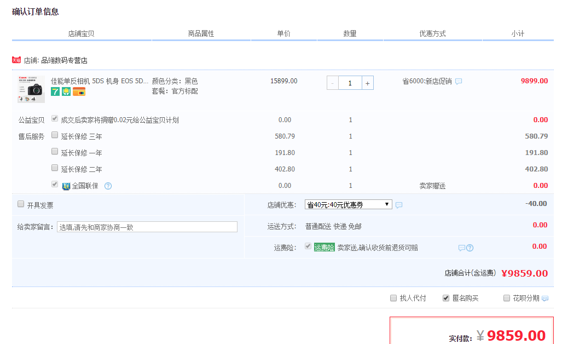Click comment icon in 运费险 row
Screen dimensions: 562x344
462,248
